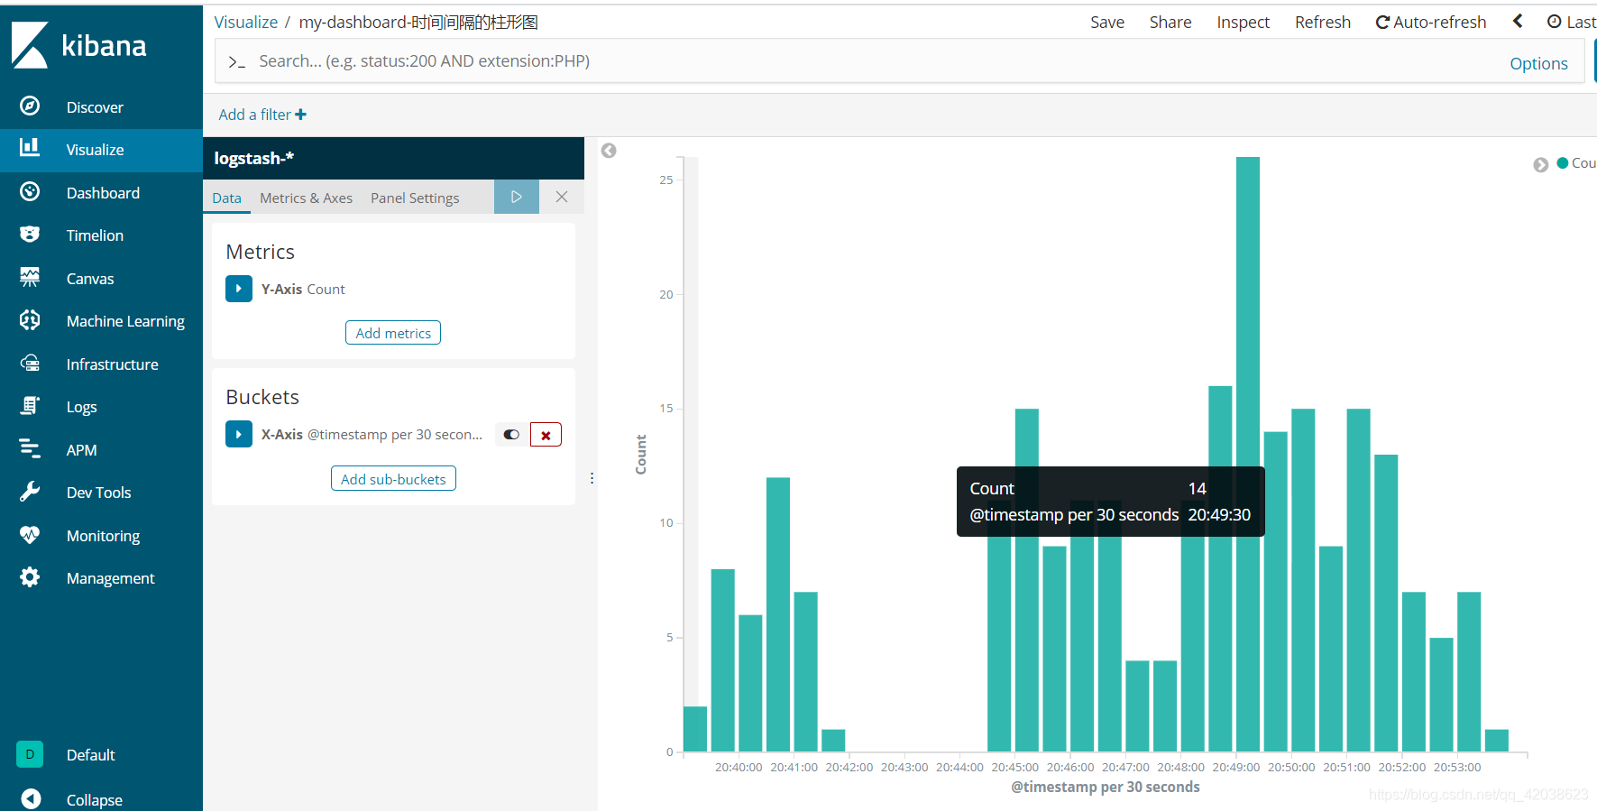Screen dimensions: 1597x811
Task: Click the Auto-refresh circular arrow icon
Action: tap(1382, 23)
